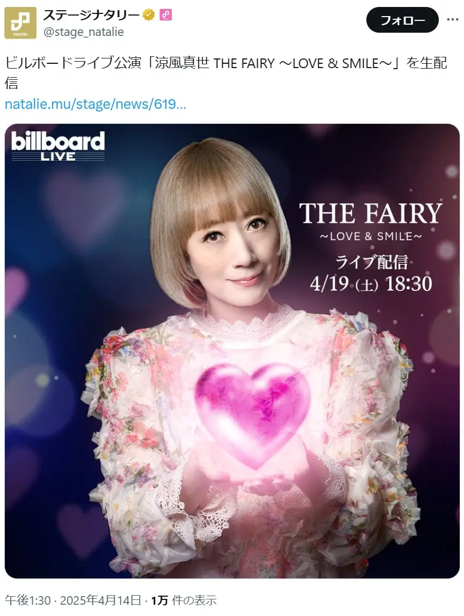
Task: Open the Stage Natalie profile avatar
Action: coord(20,23)
